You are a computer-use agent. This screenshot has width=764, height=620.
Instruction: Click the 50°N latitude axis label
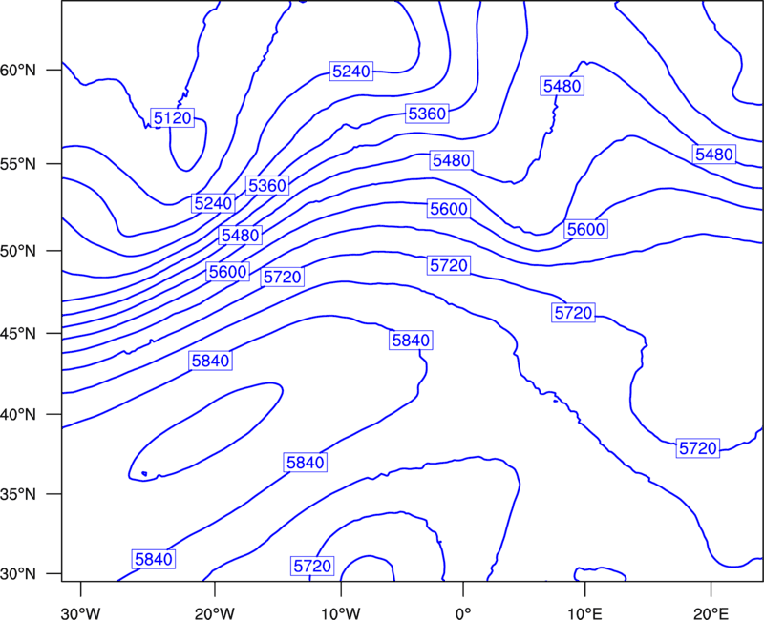click(18, 251)
